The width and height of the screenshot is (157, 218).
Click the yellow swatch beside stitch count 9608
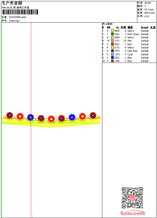pos(112,31)
